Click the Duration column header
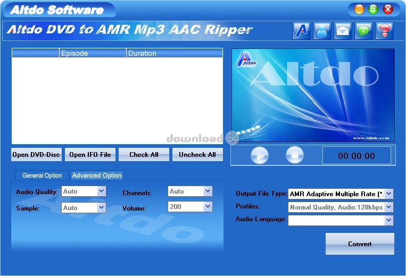406x276 pixels. tap(175, 53)
